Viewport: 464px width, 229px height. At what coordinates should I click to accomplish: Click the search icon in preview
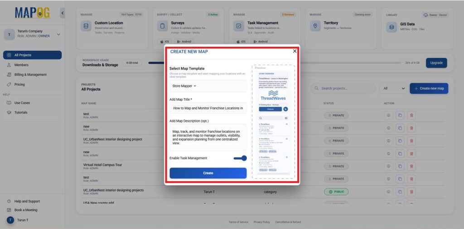[261, 118]
